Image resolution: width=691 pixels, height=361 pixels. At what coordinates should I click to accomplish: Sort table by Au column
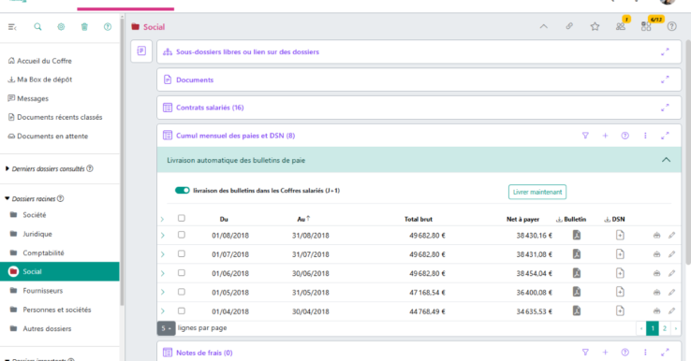pos(303,219)
